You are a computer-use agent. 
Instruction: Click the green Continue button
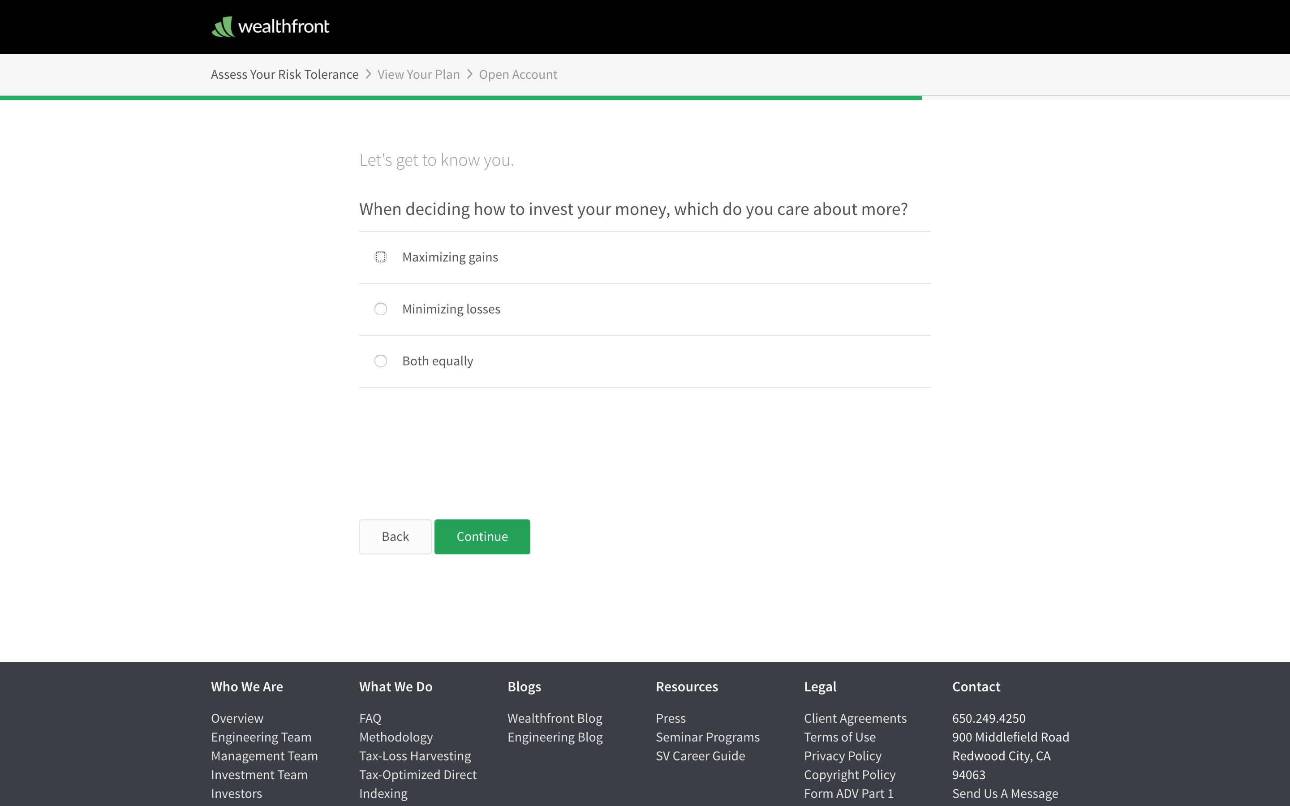(x=482, y=536)
